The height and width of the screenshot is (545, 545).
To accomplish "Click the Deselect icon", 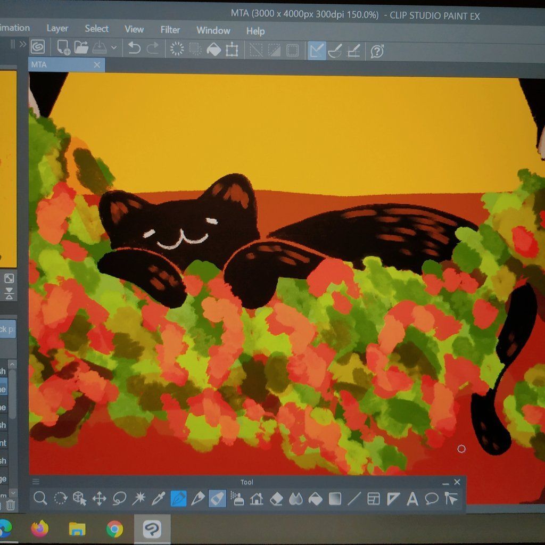I will click(256, 51).
